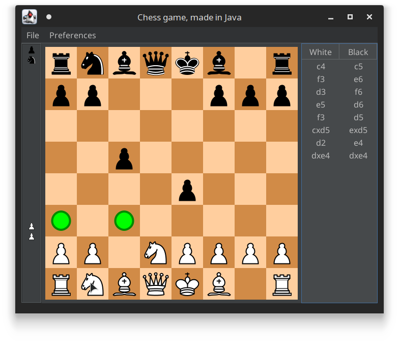Click white move e5 in history
This screenshot has width=399, height=345.
[x=321, y=105]
